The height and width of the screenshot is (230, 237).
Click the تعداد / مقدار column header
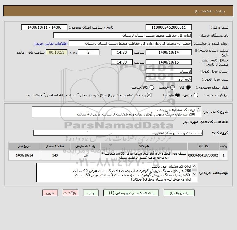[x=55, y=146]
